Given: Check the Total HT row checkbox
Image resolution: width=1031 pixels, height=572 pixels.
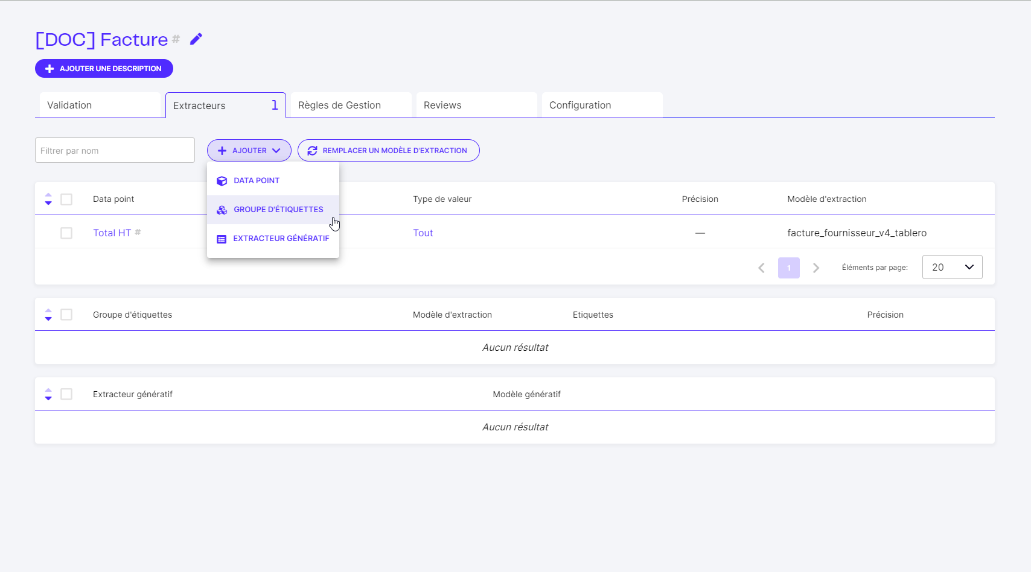Looking at the screenshot, I should coord(66,233).
